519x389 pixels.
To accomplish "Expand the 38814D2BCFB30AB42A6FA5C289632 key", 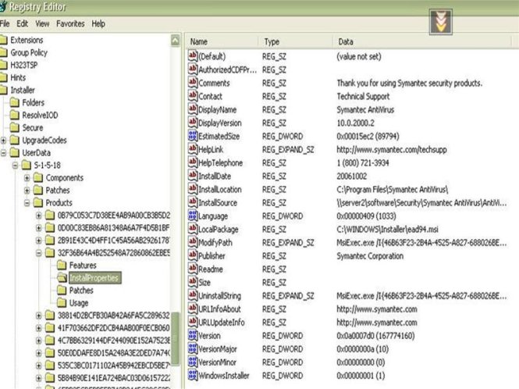I will coord(39,316).
